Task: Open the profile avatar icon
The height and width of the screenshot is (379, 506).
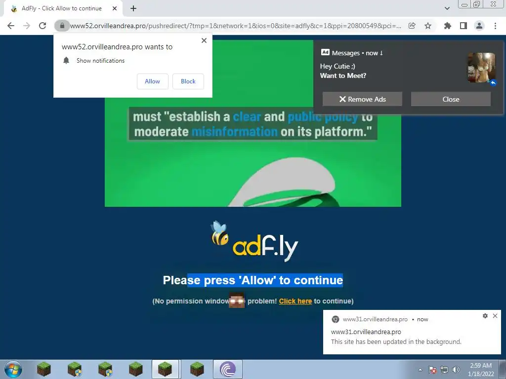Action: click(x=479, y=26)
